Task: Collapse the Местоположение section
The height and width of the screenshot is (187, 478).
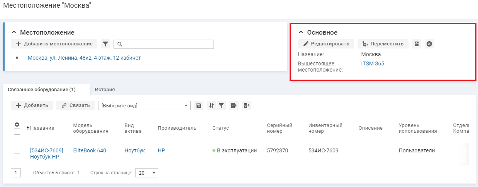Action: click(14, 32)
